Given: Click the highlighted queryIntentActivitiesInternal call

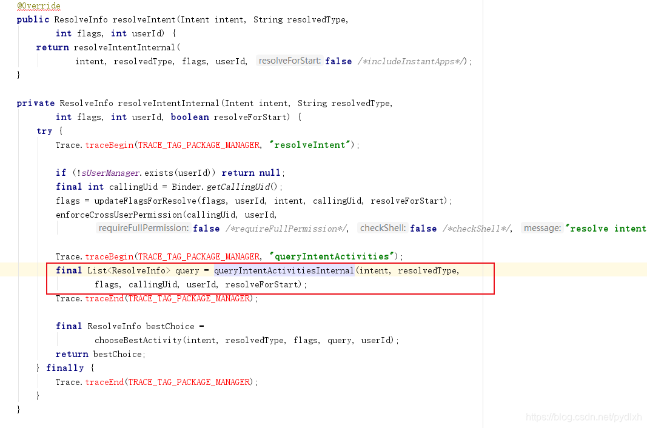Looking at the screenshot, I should tap(284, 271).
